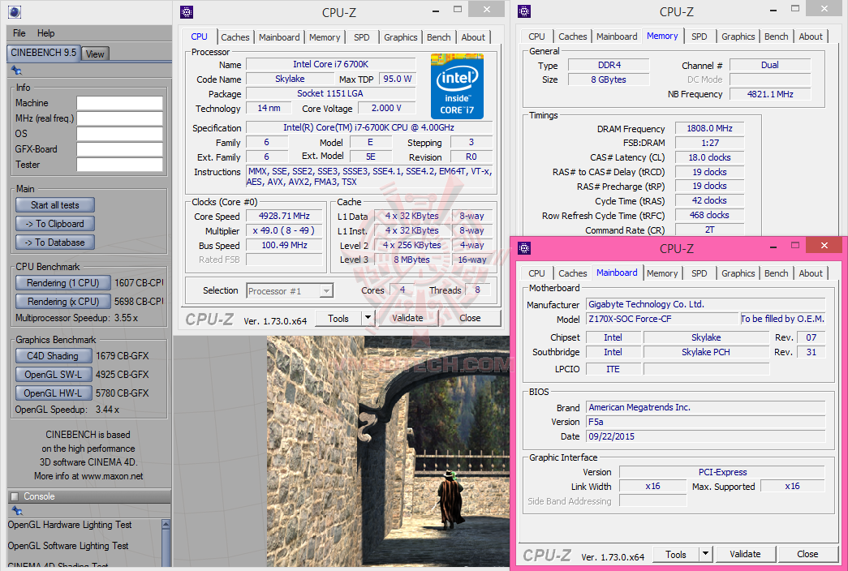Click the Cinebench application icon in title bar
The height and width of the screenshot is (571, 848).
point(14,11)
